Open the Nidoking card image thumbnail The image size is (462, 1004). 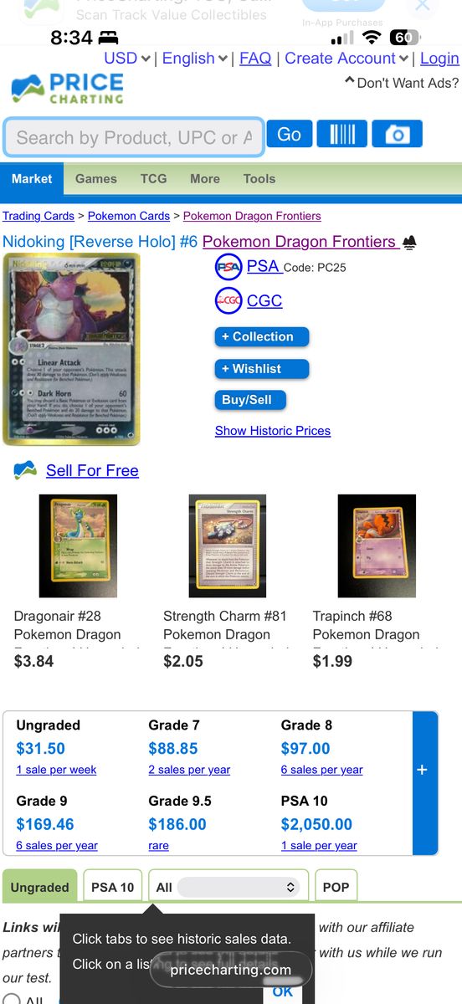click(x=71, y=349)
